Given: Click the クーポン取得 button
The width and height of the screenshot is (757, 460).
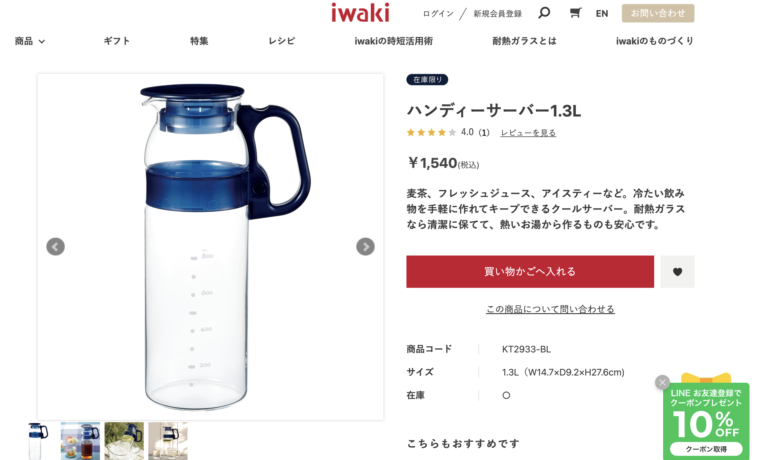Looking at the screenshot, I should [706, 449].
